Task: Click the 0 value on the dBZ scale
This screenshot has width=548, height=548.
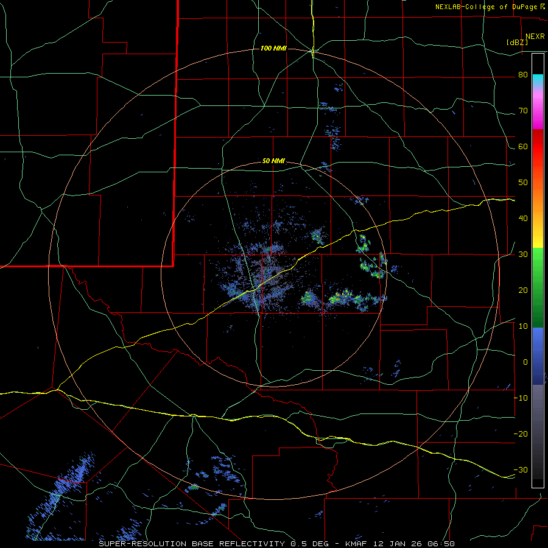Action: (525, 362)
